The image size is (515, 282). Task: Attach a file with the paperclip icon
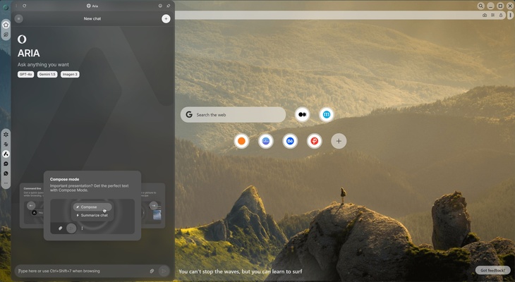click(x=152, y=271)
